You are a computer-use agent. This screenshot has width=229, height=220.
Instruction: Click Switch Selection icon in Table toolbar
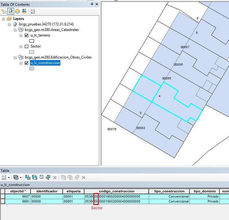point(34,177)
